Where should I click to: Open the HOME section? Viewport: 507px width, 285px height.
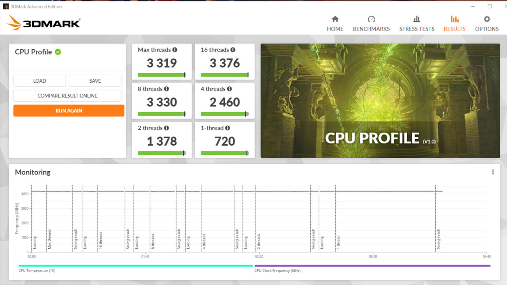coord(335,24)
